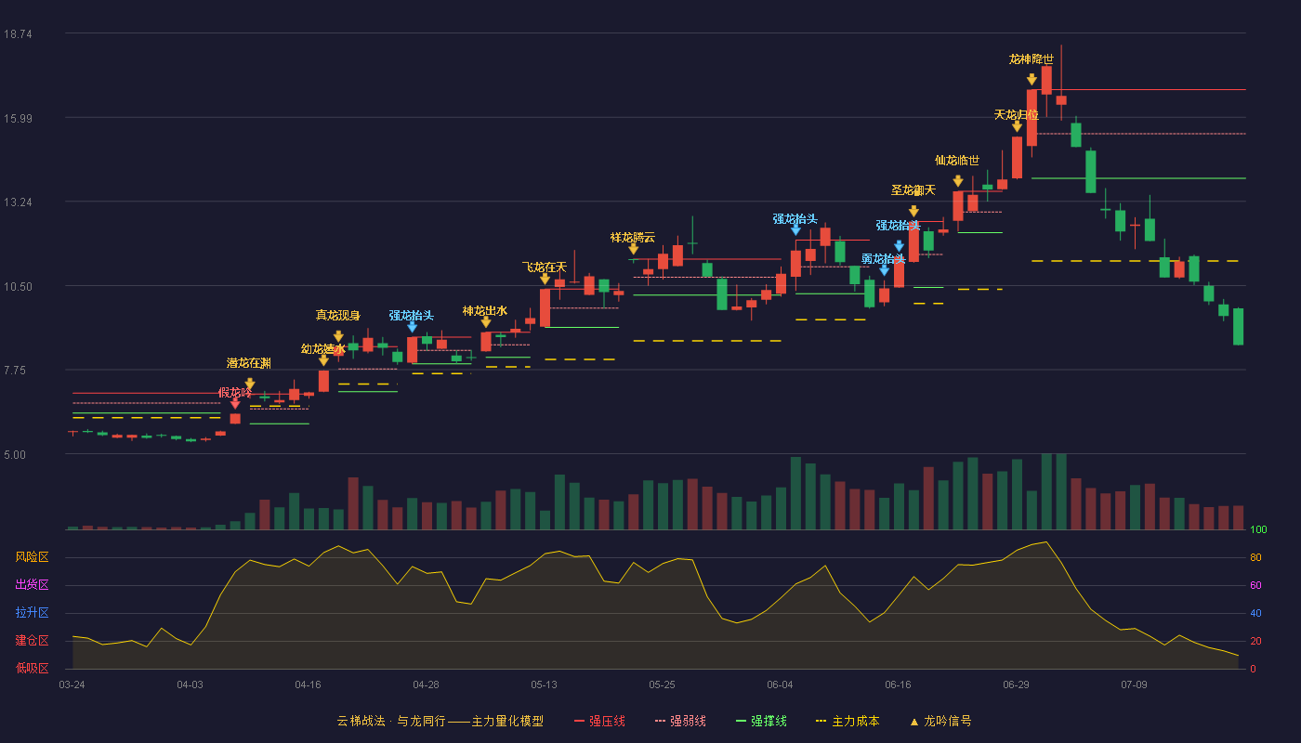Click the 80 indicator scale value
This screenshot has width=1301, height=743.
1255,558
